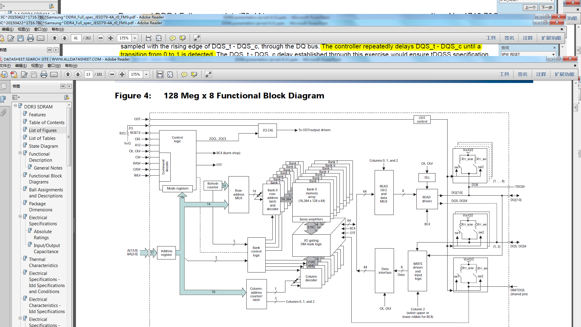Open the 帮助(H) menu in front window
Image resolution: width=581 pixels, height=327 pixels.
(x=71, y=66)
